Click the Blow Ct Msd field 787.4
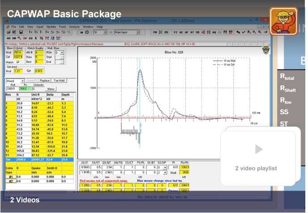This screenshot has width=308, height=213. (18, 52)
